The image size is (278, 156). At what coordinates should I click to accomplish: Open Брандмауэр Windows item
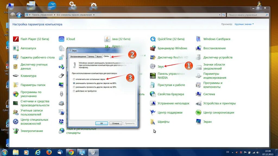pyautogui.click(x=169, y=48)
